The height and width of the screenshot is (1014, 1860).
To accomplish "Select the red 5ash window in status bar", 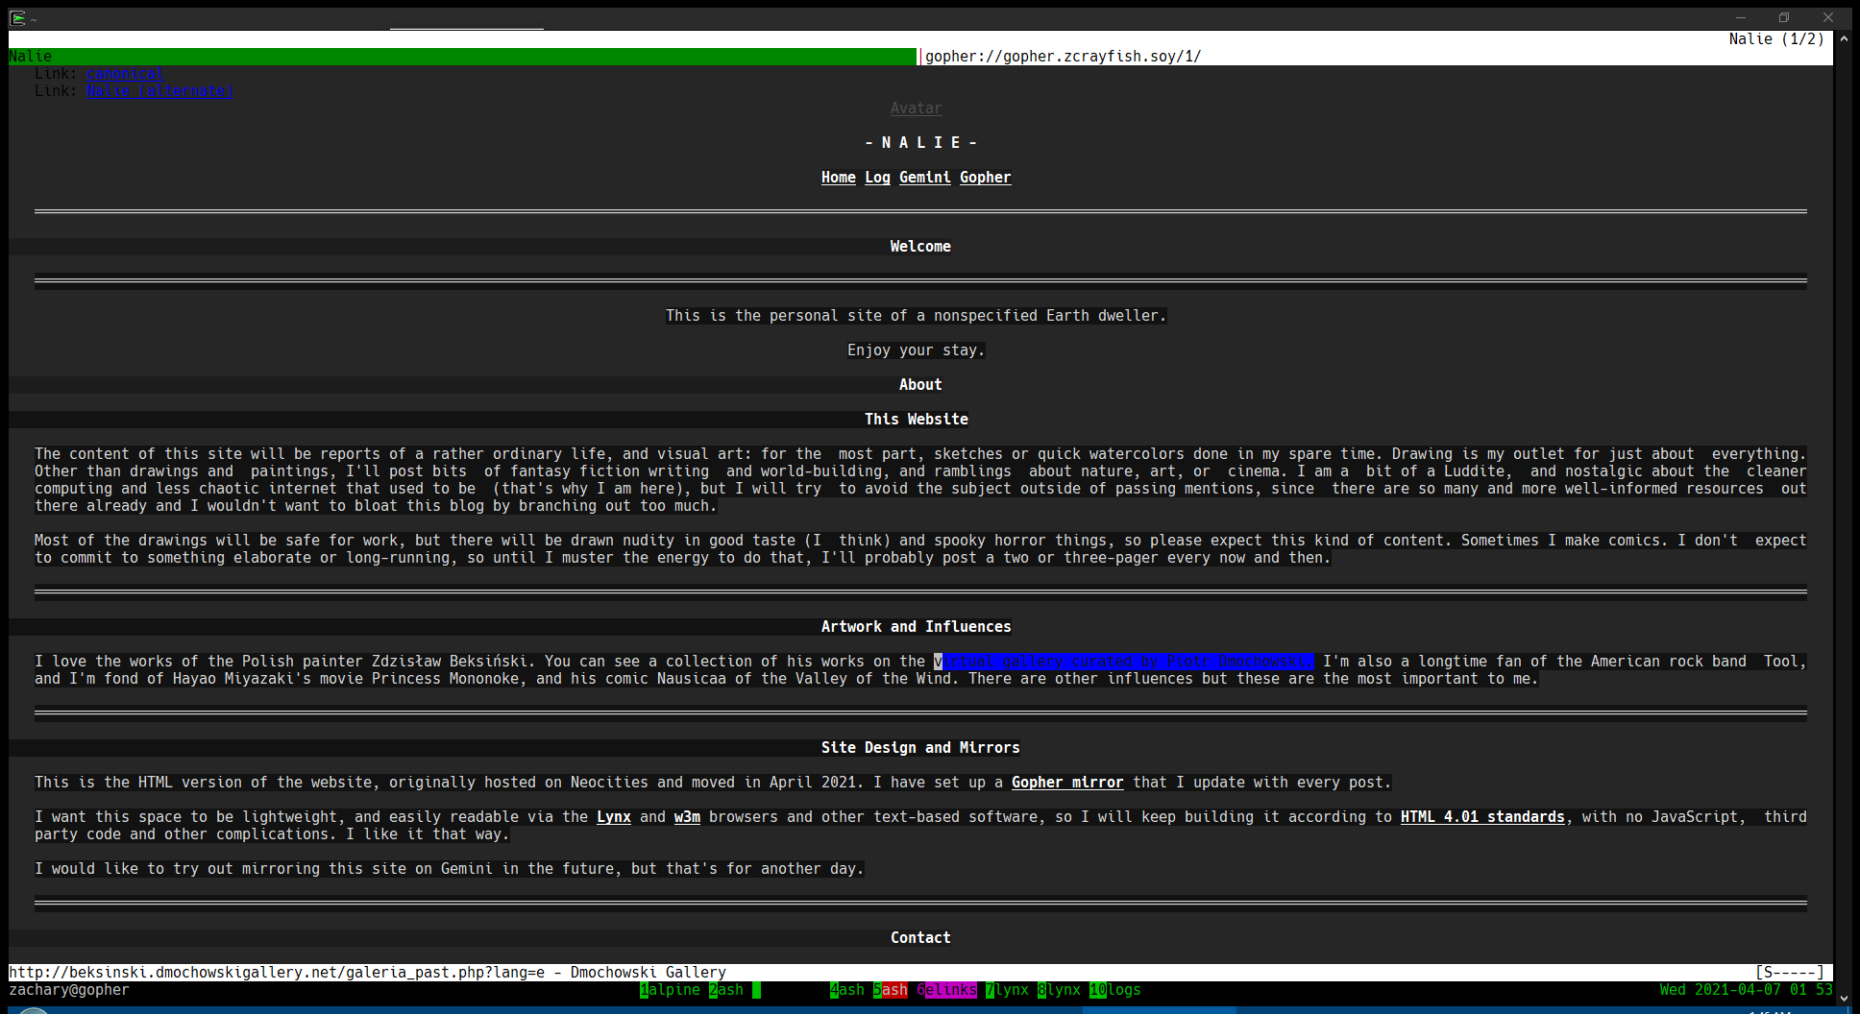I will (891, 990).
